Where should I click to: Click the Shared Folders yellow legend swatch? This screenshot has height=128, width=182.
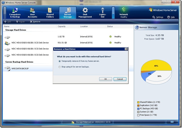(138, 102)
